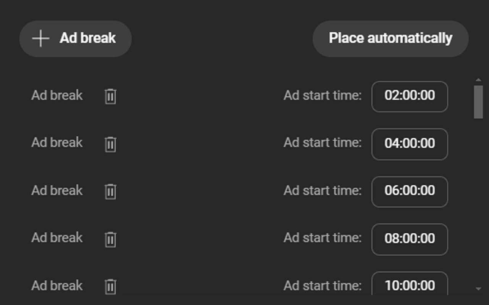Click the plus icon in the Ad break button
489x305 pixels.
[x=40, y=38]
